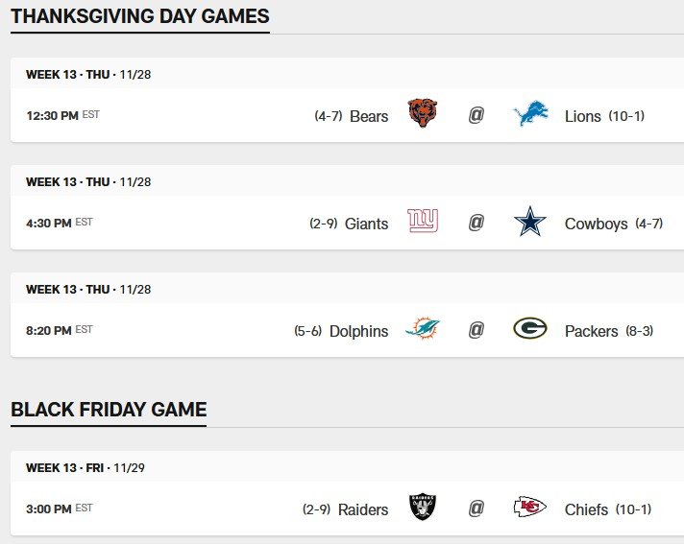684x544 pixels.
Task: Click the Cowboys team name
Action: [x=596, y=224]
